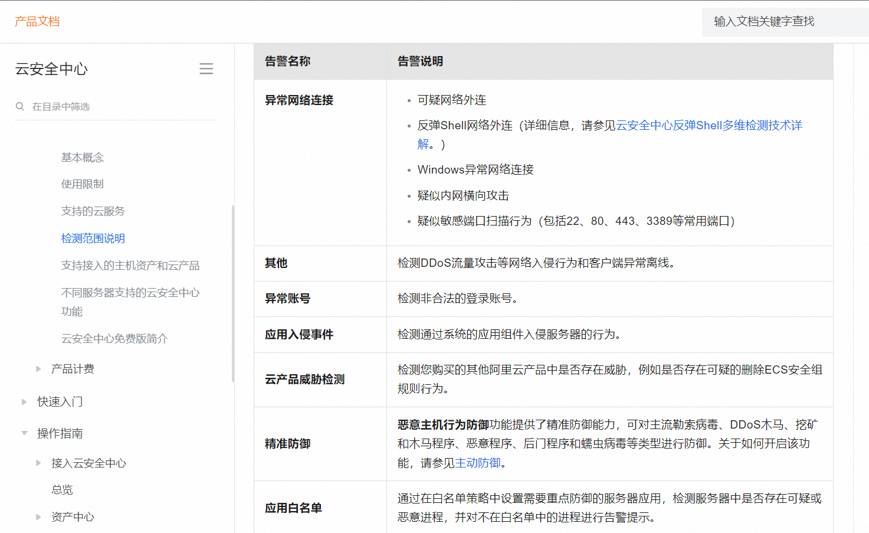Open the 总览 sidebar page
The width and height of the screenshot is (869, 533).
pos(63,490)
